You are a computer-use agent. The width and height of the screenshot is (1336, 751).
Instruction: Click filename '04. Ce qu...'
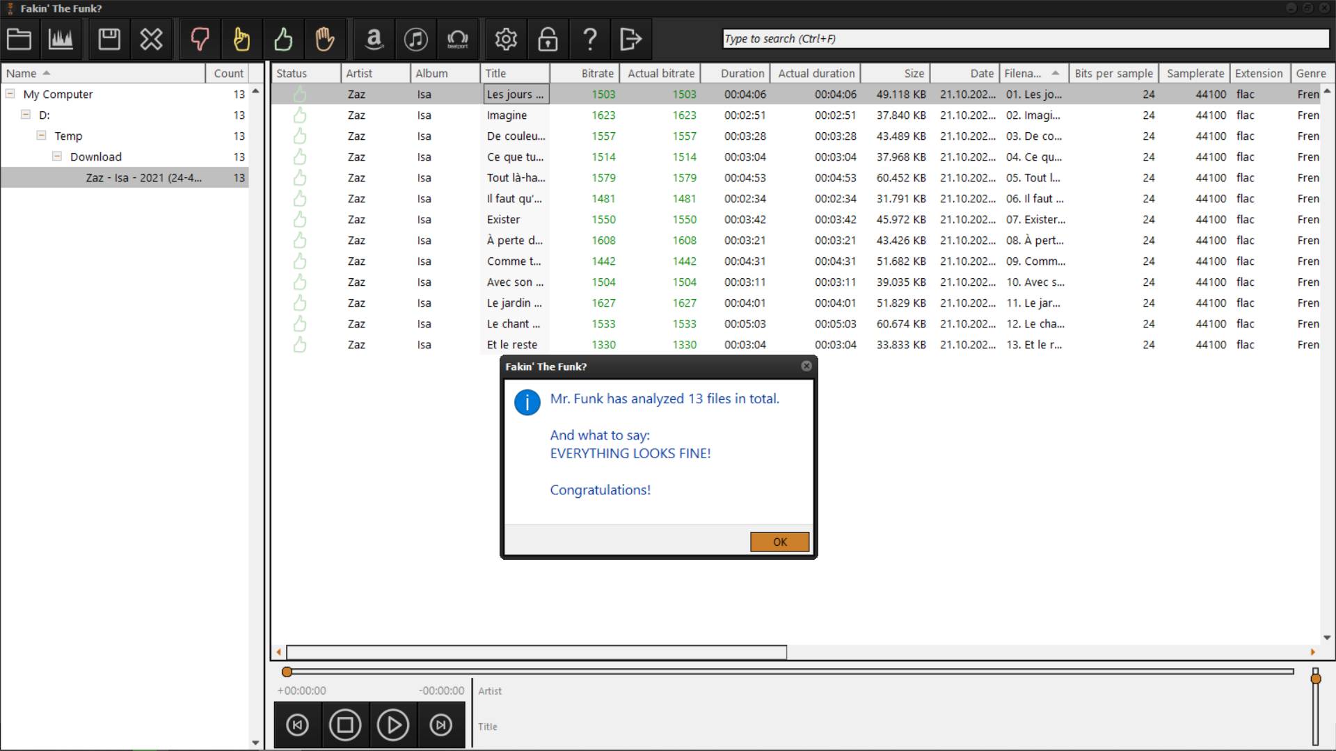pyautogui.click(x=1034, y=156)
